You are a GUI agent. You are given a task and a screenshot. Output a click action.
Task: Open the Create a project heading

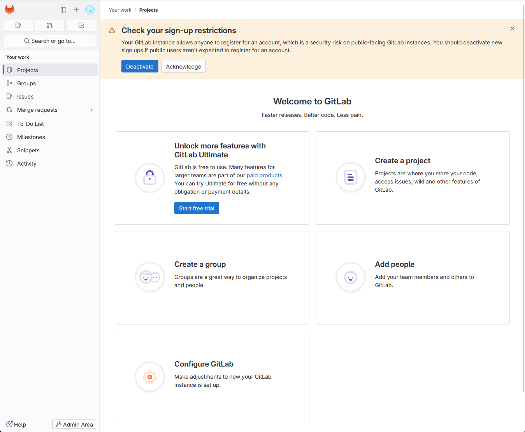(x=403, y=161)
